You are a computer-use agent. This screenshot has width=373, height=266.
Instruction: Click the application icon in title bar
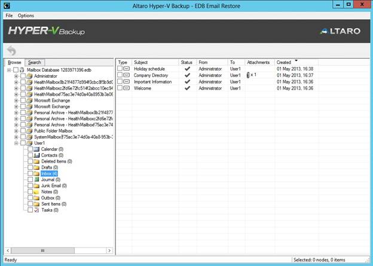pyautogui.click(x=7, y=5)
